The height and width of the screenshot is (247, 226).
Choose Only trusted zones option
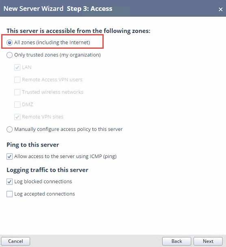point(9,55)
